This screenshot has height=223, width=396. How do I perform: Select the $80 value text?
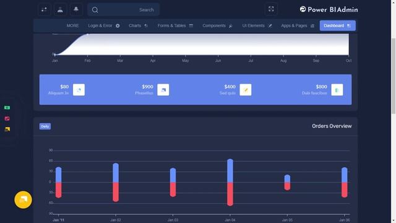64,87
